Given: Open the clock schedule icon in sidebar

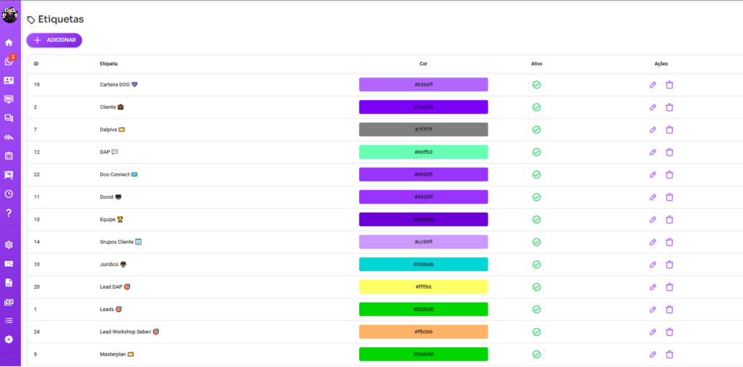Looking at the screenshot, I should point(9,194).
